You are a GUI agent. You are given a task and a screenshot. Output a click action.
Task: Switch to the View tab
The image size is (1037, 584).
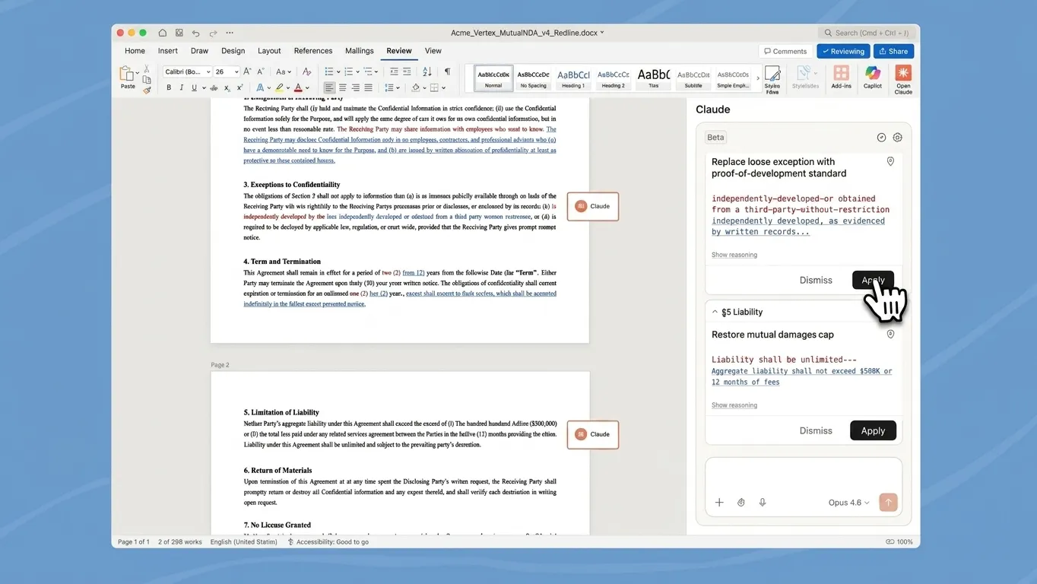point(433,51)
